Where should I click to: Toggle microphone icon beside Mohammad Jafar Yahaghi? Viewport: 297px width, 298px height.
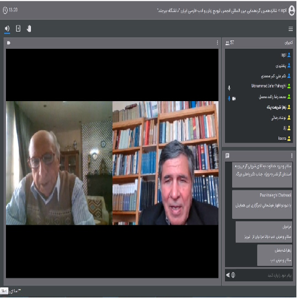[229, 88]
